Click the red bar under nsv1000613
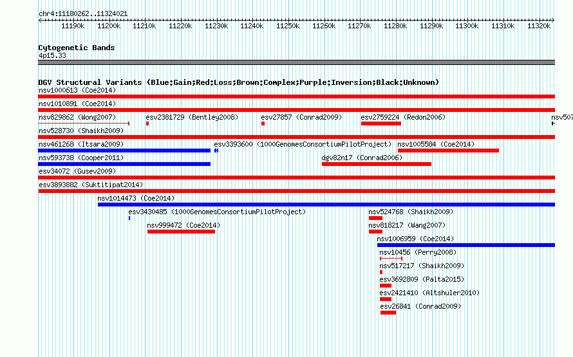Viewport: 573px width, 357px height. tap(296, 96)
